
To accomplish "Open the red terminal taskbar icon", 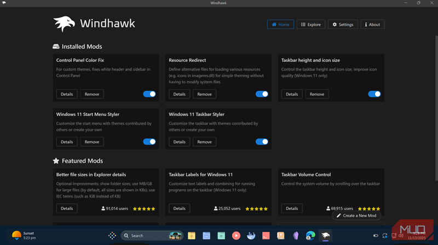I will 266,236.
